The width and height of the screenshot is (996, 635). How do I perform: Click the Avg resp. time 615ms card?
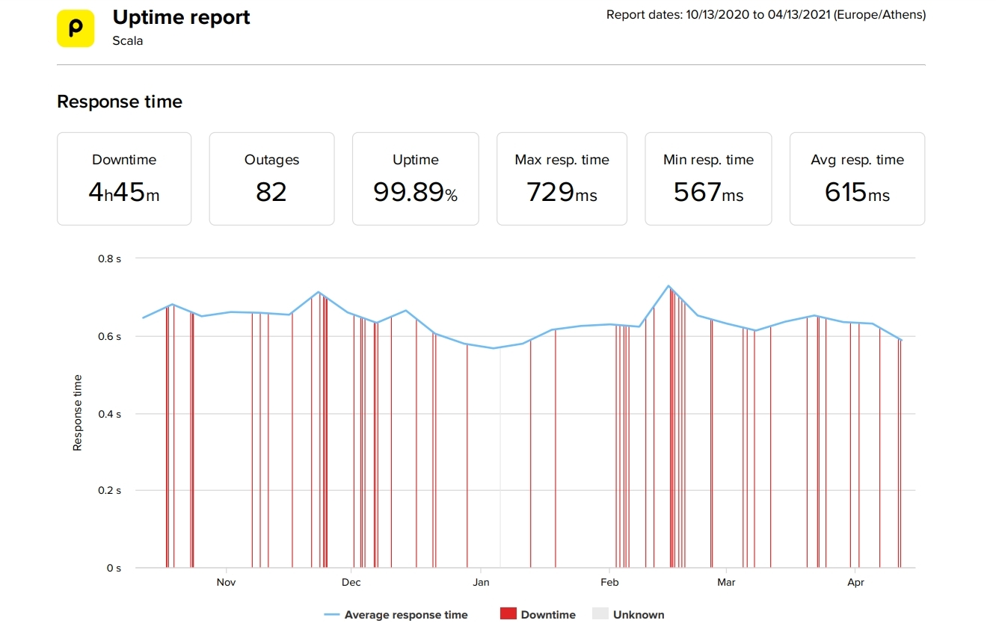point(857,179)
